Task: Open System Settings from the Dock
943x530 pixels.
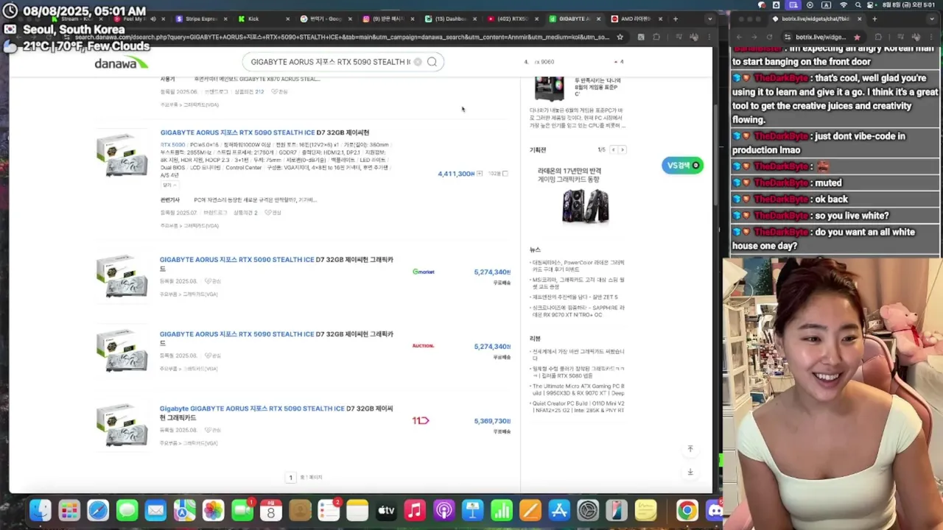Action: click(588, 510)
